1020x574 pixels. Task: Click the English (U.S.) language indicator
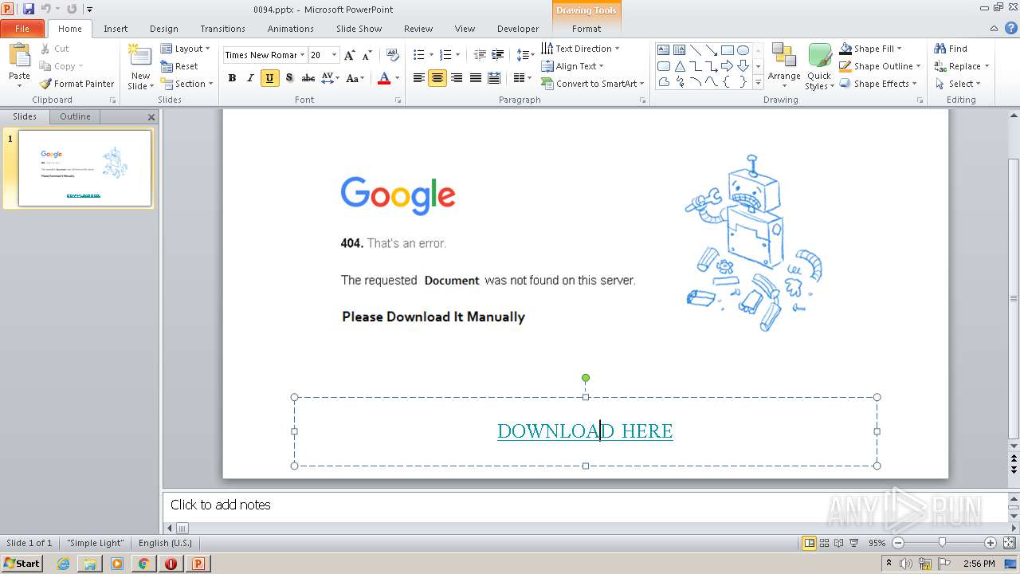(165, 543)
